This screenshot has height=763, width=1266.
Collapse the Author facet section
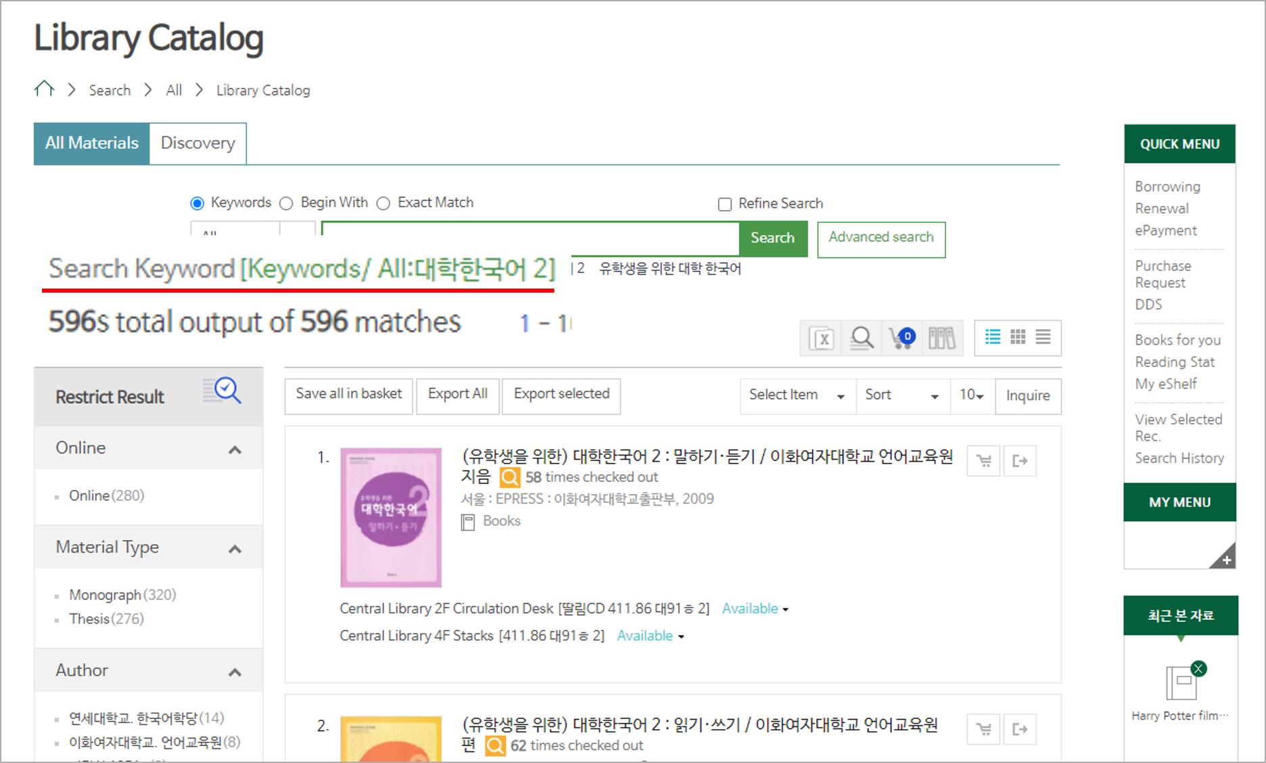tap(235, 672)
